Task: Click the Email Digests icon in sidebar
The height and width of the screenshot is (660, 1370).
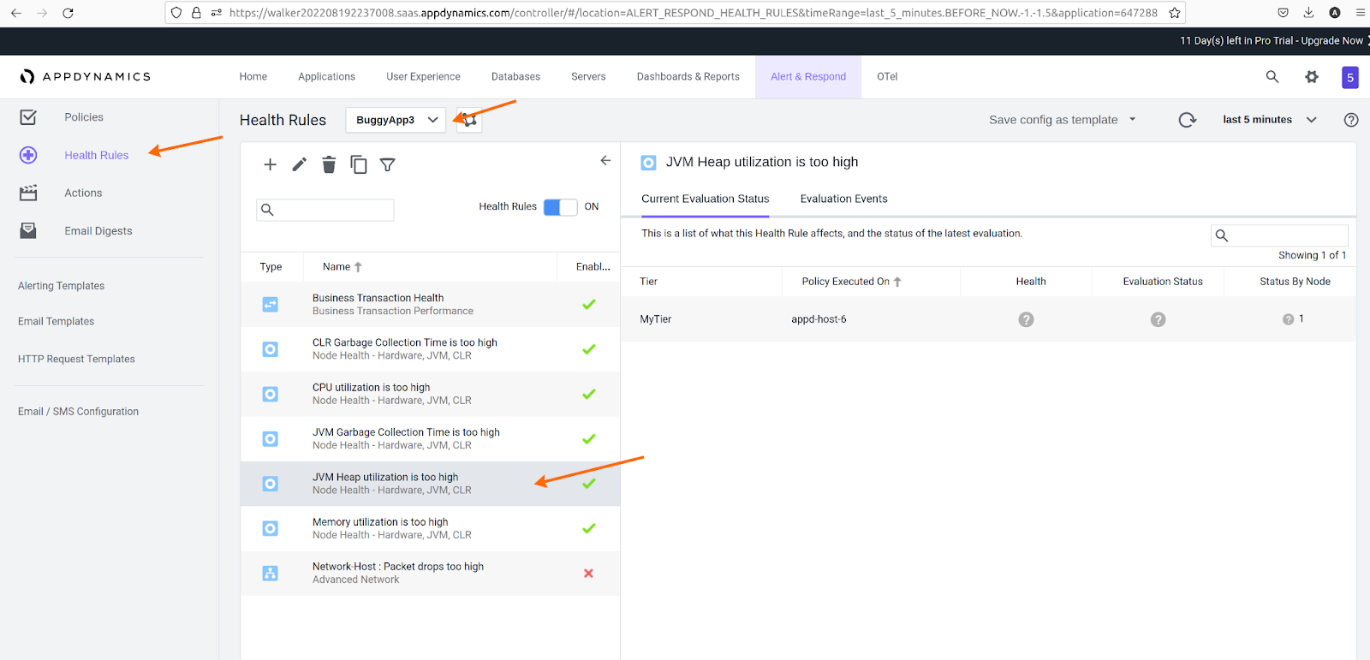Action: click(28, 230)
